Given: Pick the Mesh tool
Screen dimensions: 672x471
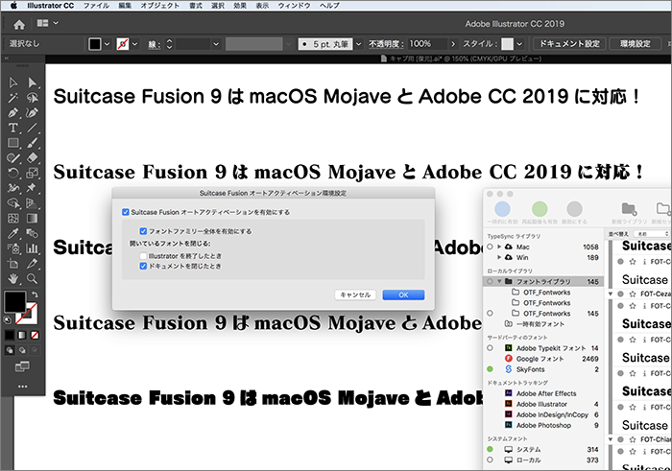Looking at the screenshot, I should [13, 219].
